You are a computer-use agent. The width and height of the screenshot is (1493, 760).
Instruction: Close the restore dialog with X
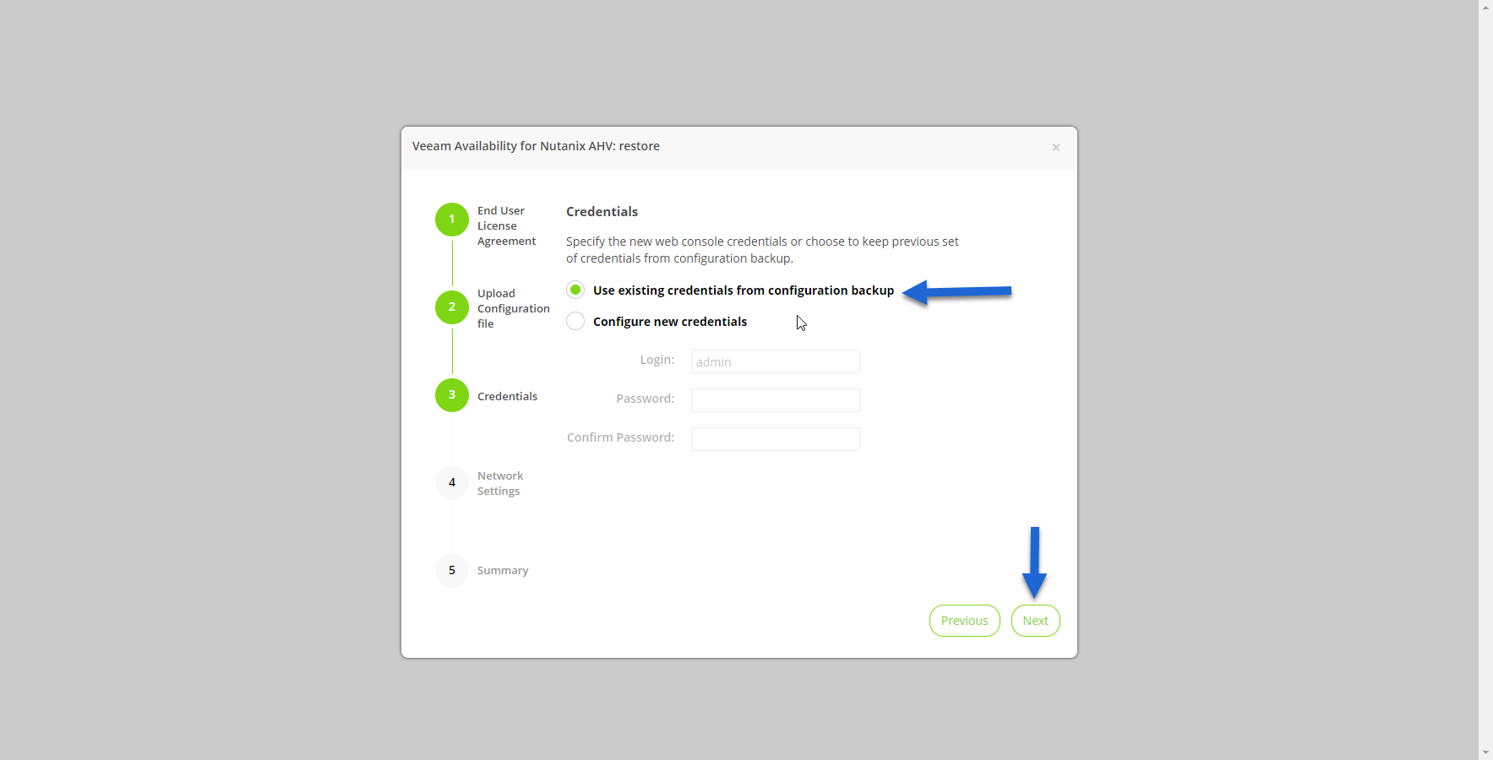(x=1055, y=148)
